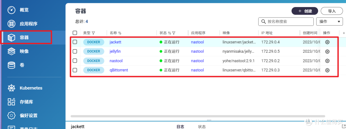Viewport: 346px width, 129px height.
Task: Click the 创建 button
Action: [x=305, y=11]
